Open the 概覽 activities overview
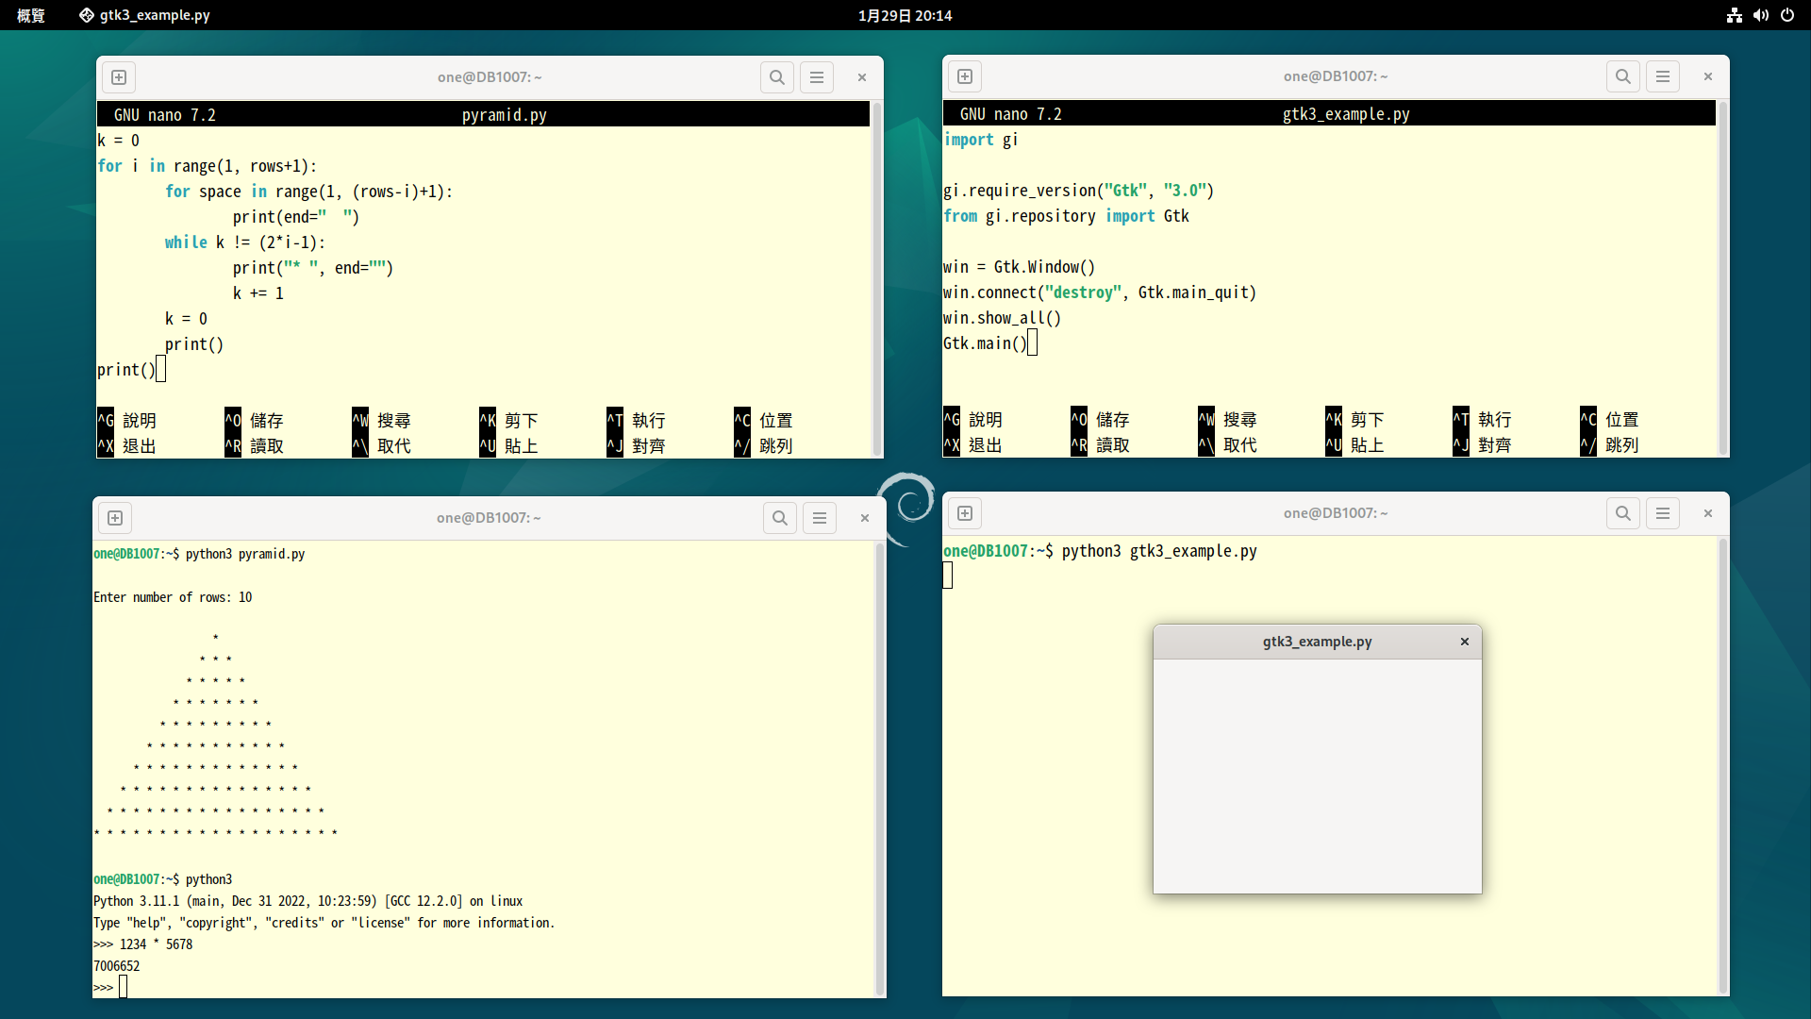Image resolution: width=1811 pixels, height=1019 pixels. pyautogui.click(x=31, y=15)
